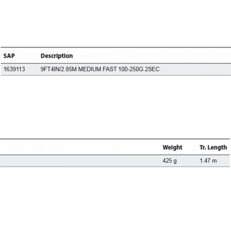This screenshot has height=231, width=231.
Task: Select the 425 weight number
Action: point(167,161)
